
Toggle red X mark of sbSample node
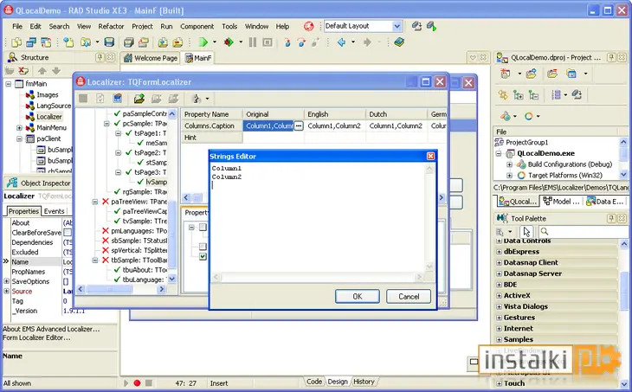pyautogui.click(x=106, y=241)
